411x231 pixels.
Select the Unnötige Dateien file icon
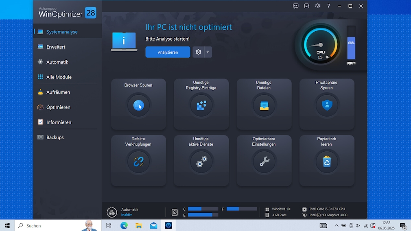point(264,105)
